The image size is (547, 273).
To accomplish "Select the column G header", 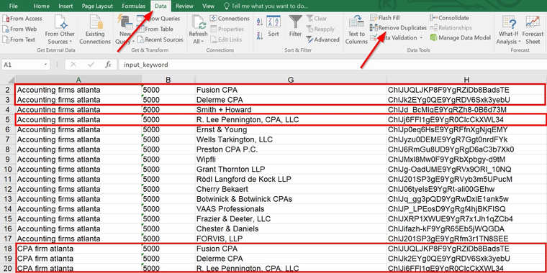I will coord(291,80).
